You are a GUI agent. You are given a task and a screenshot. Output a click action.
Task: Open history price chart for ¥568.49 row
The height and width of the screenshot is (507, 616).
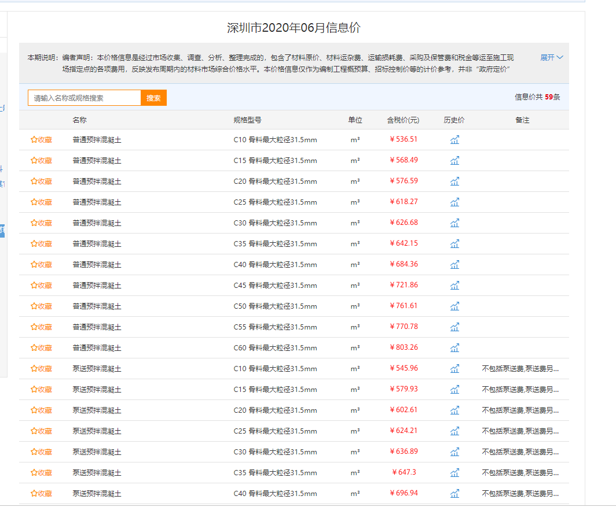pos(454,161)
